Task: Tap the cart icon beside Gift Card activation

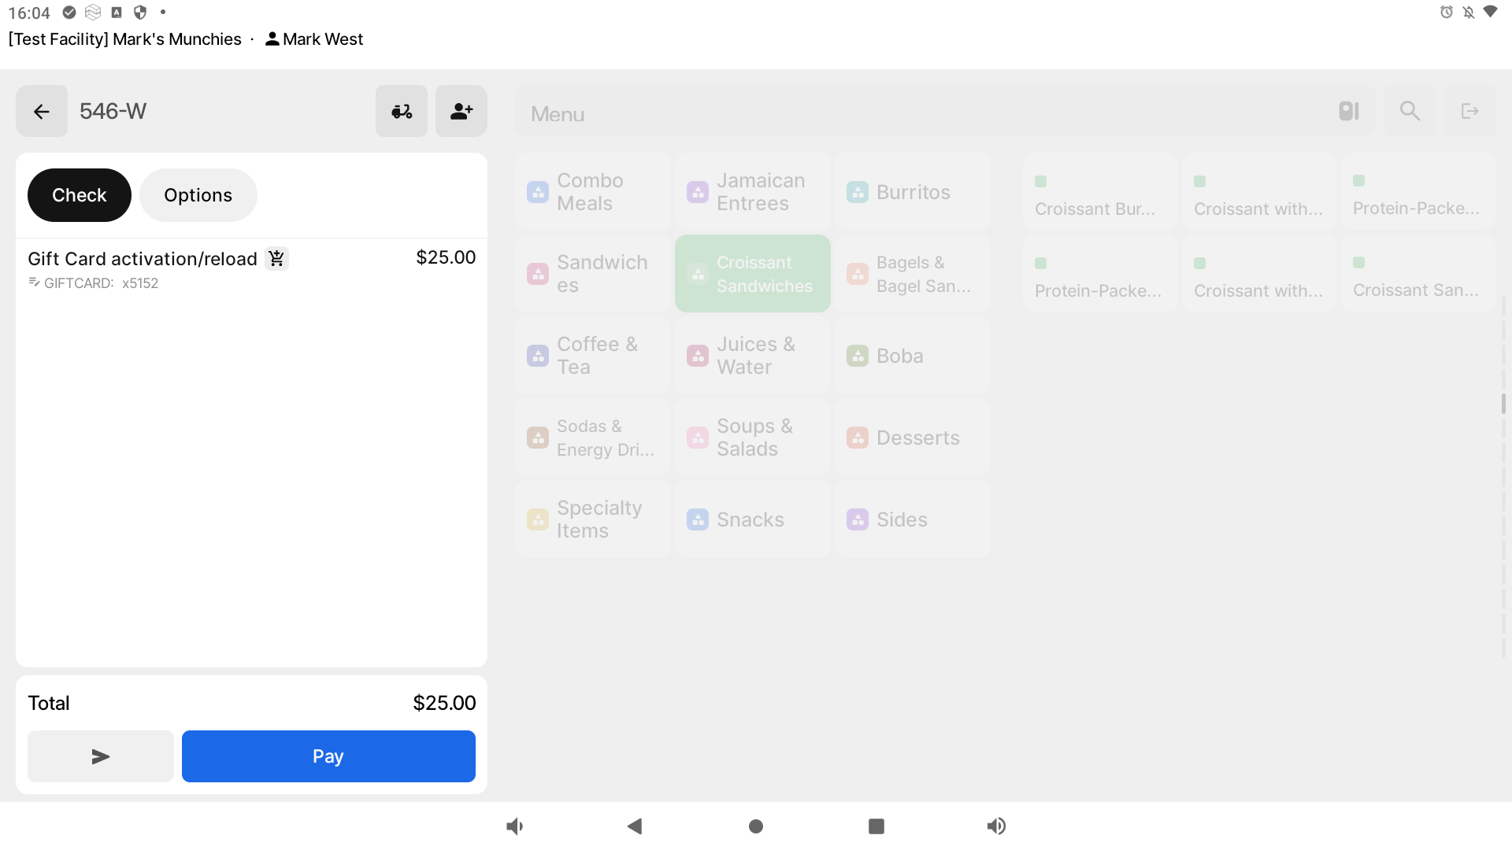Action: click(x=276, y=258)
